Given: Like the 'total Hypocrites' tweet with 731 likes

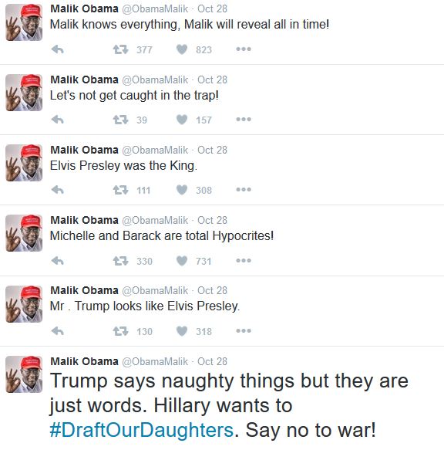Looking at the screenshot, I should [182, 261].
